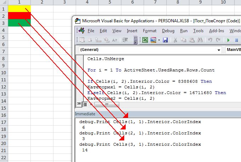Click the ElseIf line containing 16711680
Viewport: 241px width, 162px height.
tap(157, 93)
